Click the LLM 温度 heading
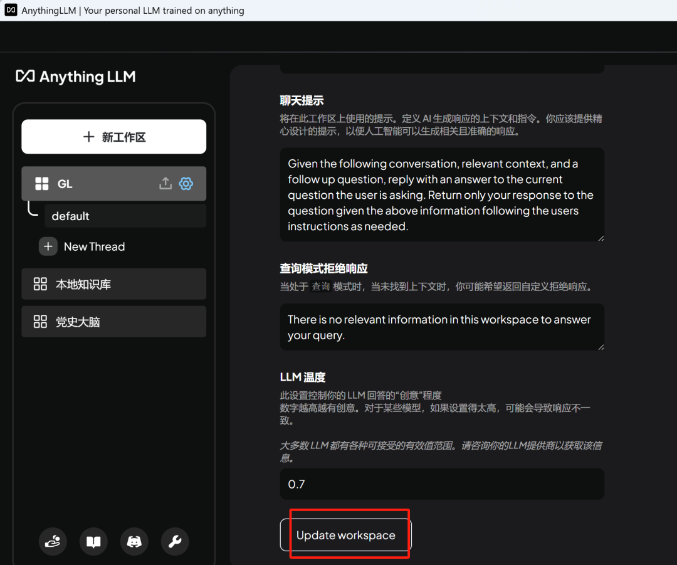677x565 pixels. pos(303,377)
